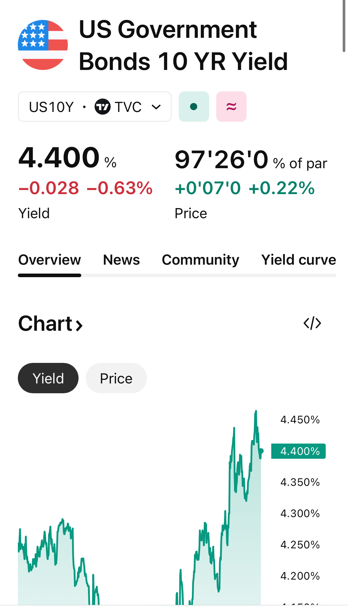348x607 pixels.
Task: Click the pink approximate-data badge
Action: coord(231,107)
